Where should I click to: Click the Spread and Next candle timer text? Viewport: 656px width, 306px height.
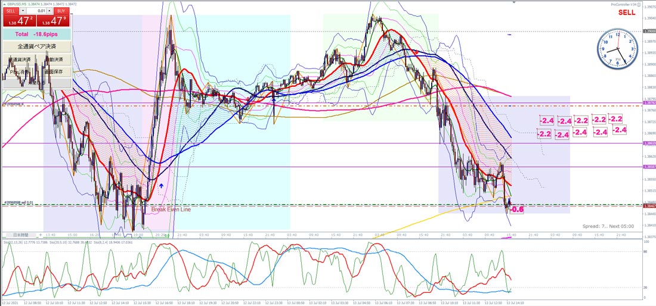(608, 226)
